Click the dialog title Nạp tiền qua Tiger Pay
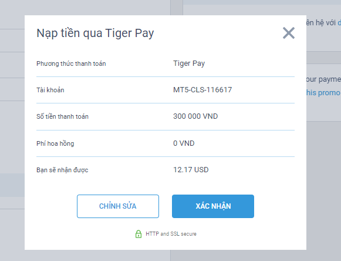This screenshot has height=261, width=341. [95, 34]
